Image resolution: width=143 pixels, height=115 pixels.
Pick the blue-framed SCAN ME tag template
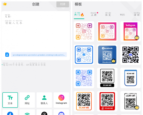tap(131, 78)
